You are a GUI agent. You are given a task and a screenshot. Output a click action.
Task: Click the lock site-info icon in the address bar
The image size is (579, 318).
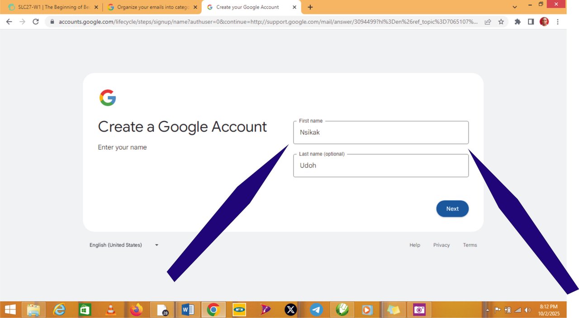pyautogui.click(x=52, y=22)
